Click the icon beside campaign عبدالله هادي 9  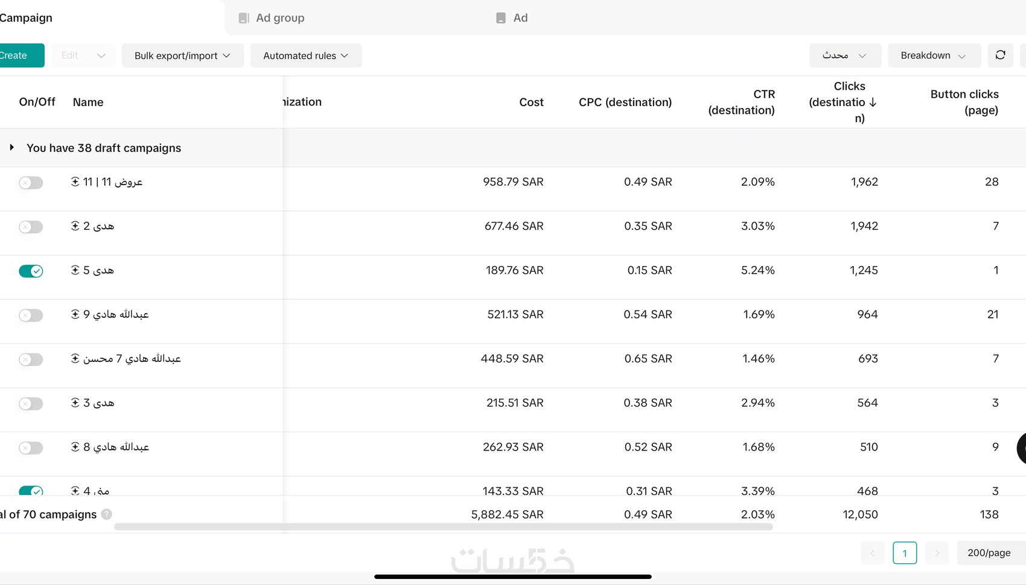75,314
